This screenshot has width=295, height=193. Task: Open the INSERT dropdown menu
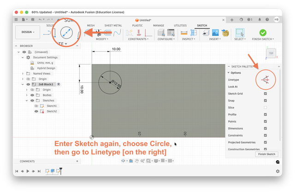click(215, 39)
